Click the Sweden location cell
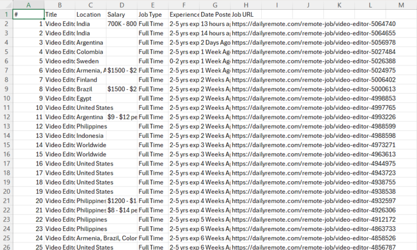The width and height of the screenshot is (417, 250). coord(90,61)
